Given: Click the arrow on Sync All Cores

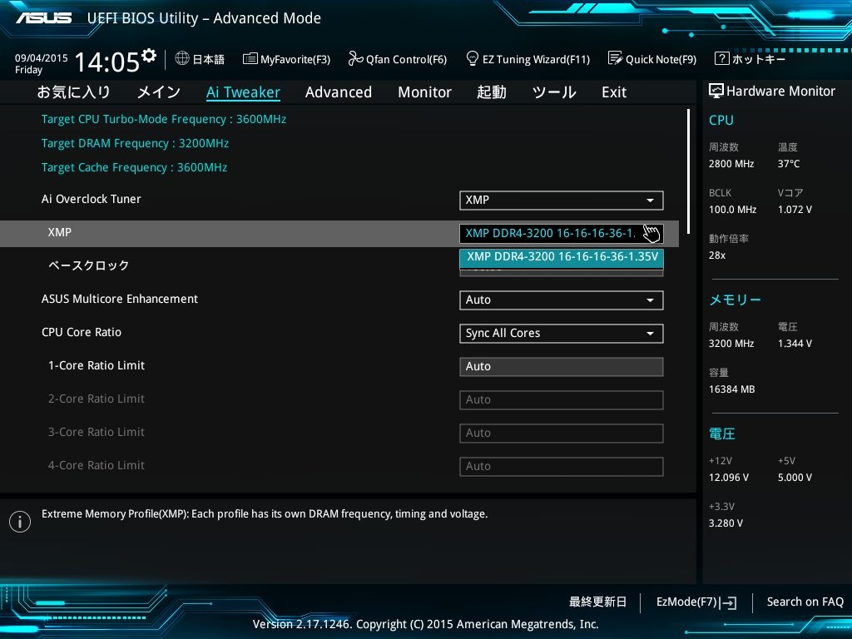Looking at the screenshot, I should [x=650, y=333].
